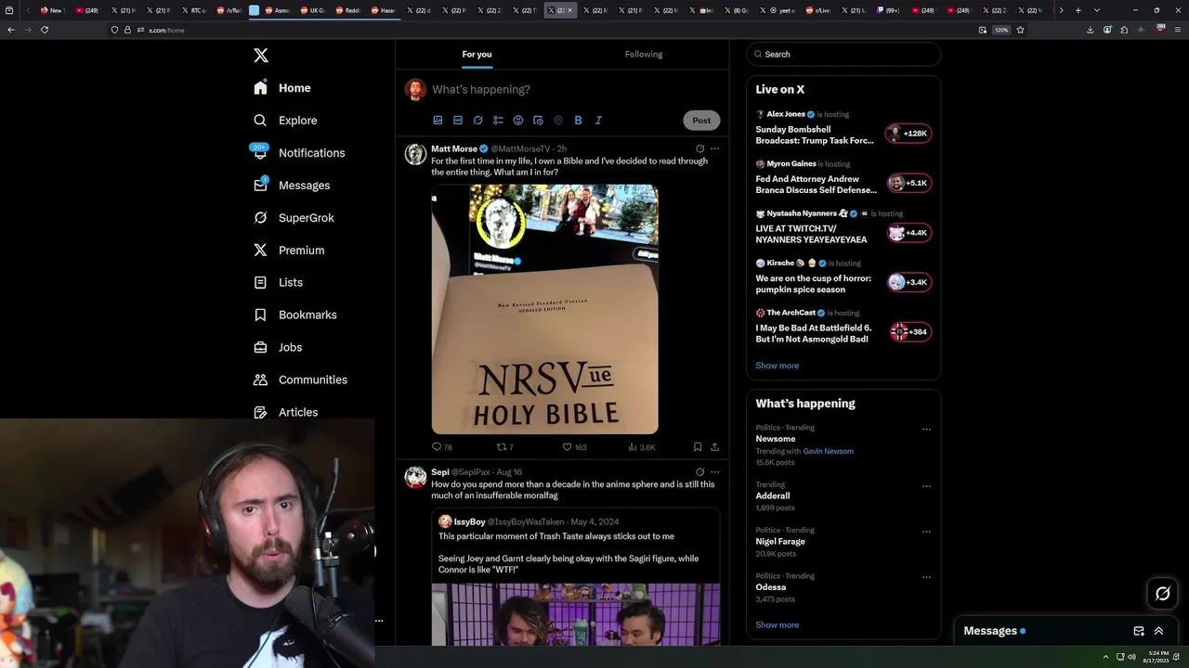
Task: Open the Home sidebar item
Action: [282, 88]
